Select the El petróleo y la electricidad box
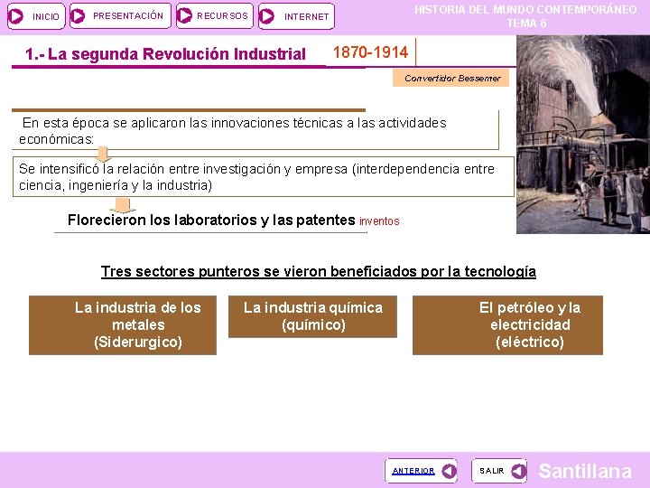Image resolution: width=650 pixels, height=488 pixels. [x=507, y=325]
